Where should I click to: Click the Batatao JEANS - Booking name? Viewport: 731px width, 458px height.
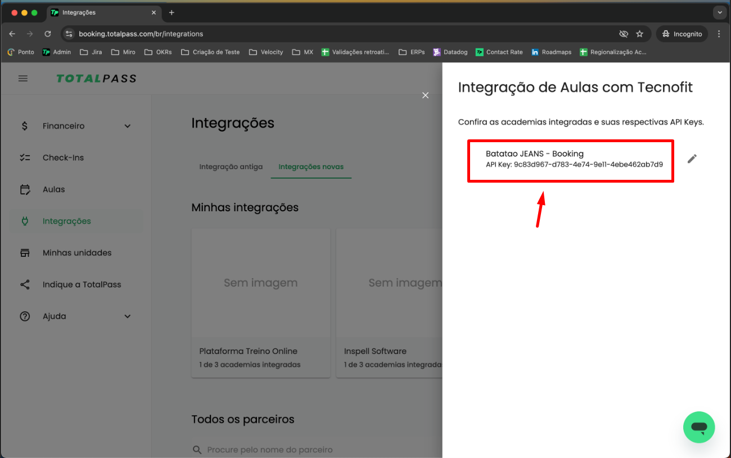point(535,153)
